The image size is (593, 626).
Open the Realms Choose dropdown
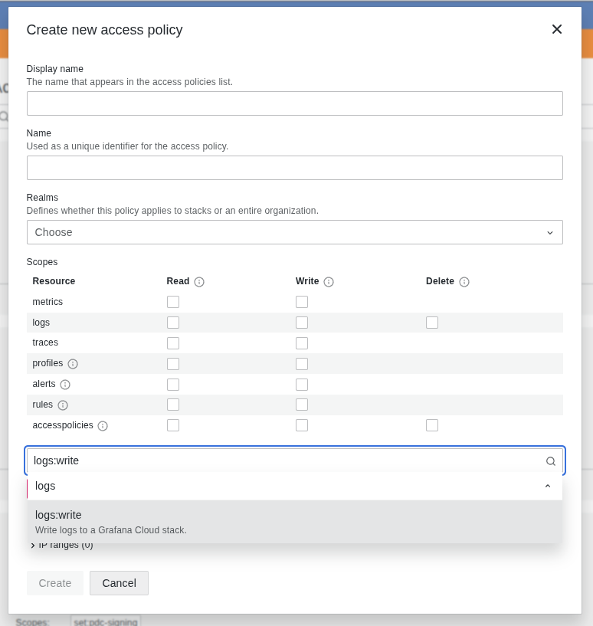[294, 232]
